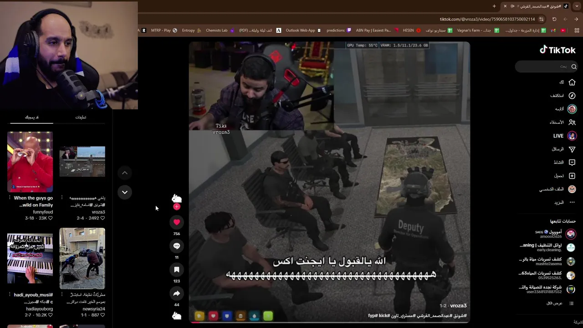The height and width of the screenshot is (328, 583).
Task: Open the Family Feud video thumbnail
Action: 30,162
